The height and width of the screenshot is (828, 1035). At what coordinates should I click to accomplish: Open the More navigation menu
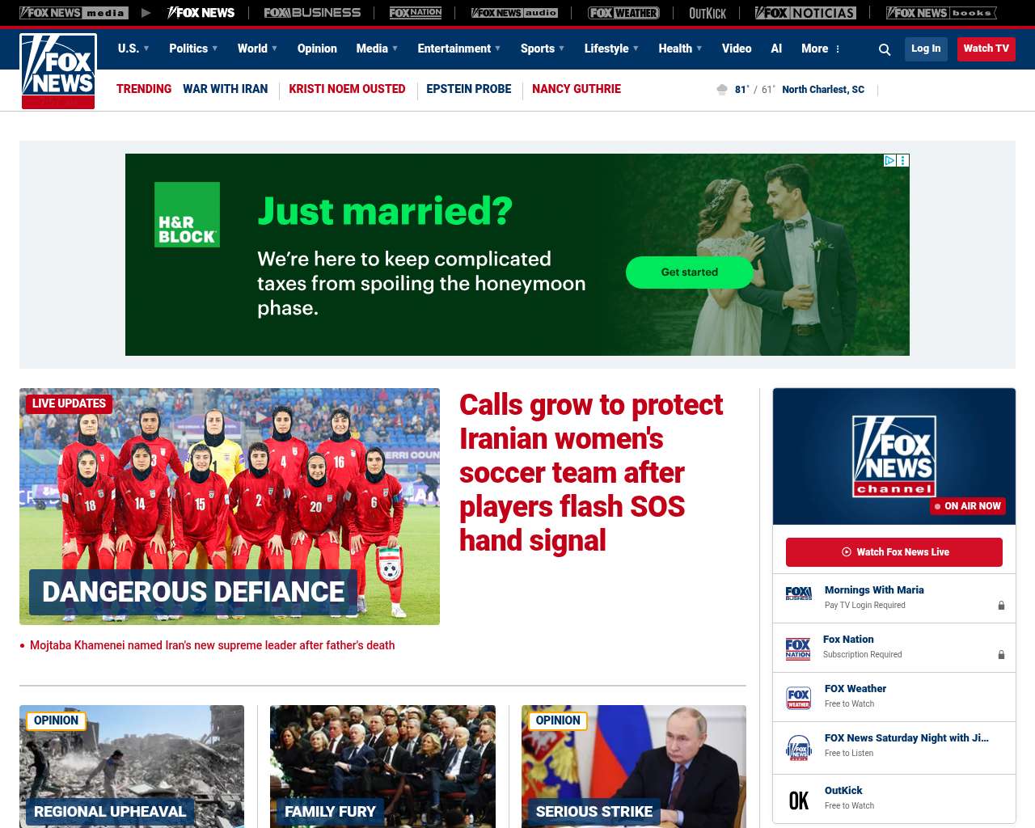821,49
